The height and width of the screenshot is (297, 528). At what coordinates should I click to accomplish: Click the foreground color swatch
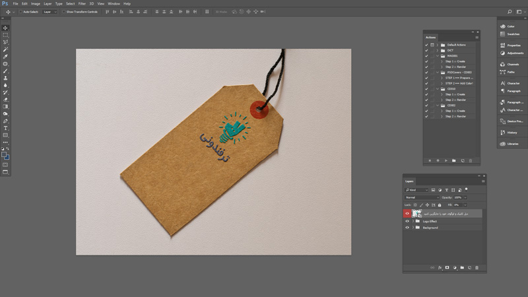point(4,154)
